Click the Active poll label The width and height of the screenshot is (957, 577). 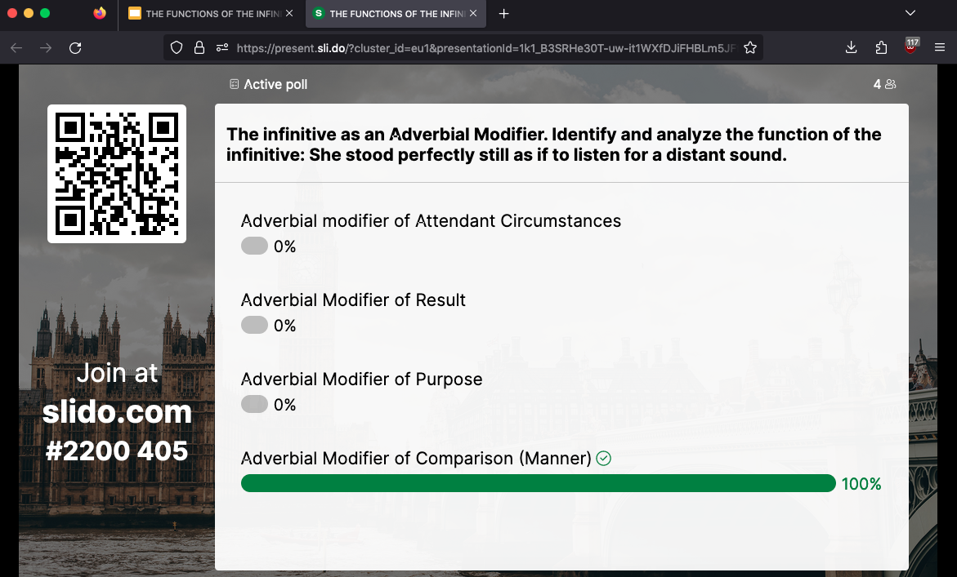click(275, 84)
